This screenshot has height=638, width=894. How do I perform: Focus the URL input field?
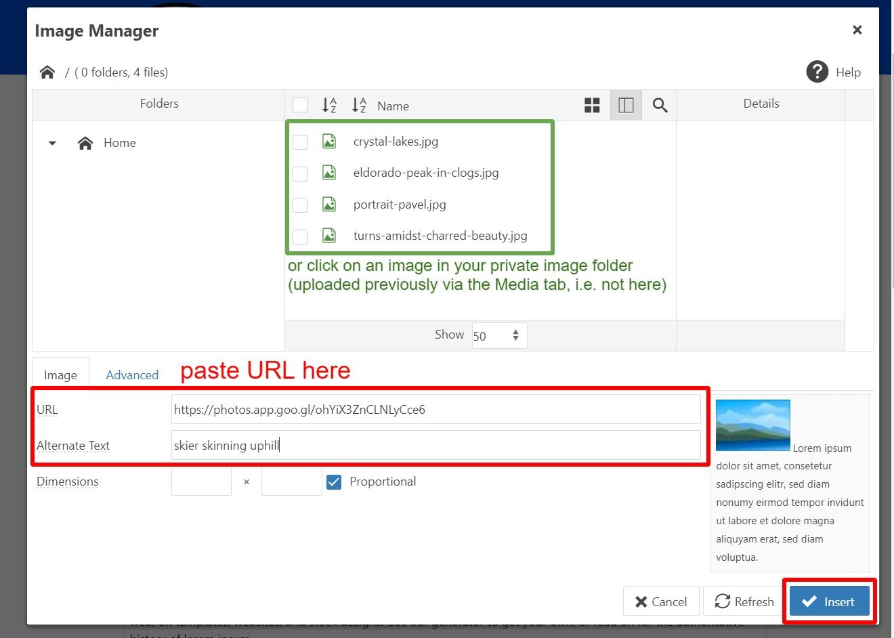tap(435, 409)
